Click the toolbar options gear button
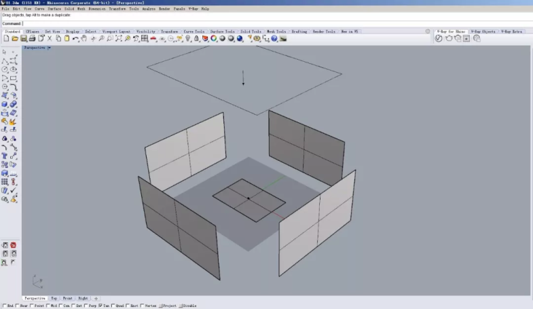The width and height of the screenshot is (533, 309). (x=428, y=31)
